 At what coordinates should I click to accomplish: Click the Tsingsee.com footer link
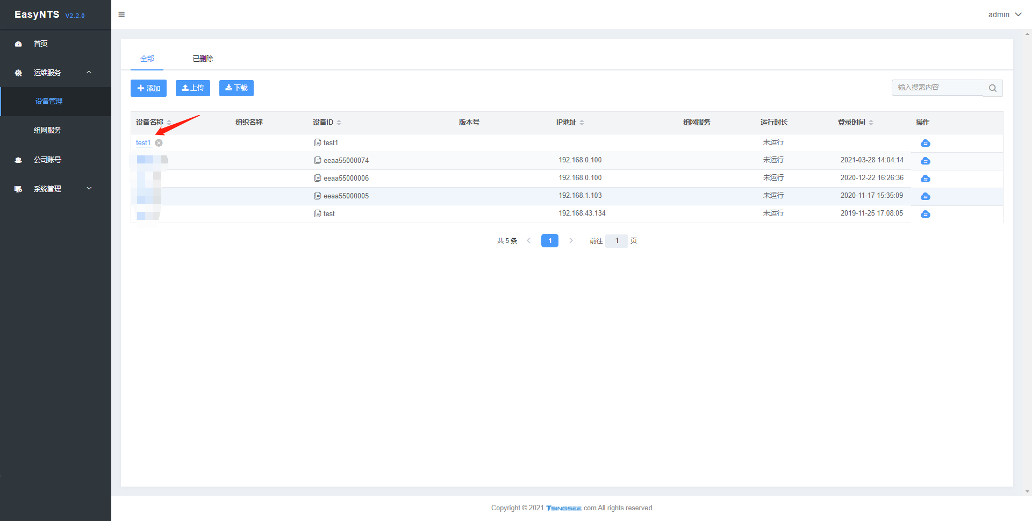571,508
